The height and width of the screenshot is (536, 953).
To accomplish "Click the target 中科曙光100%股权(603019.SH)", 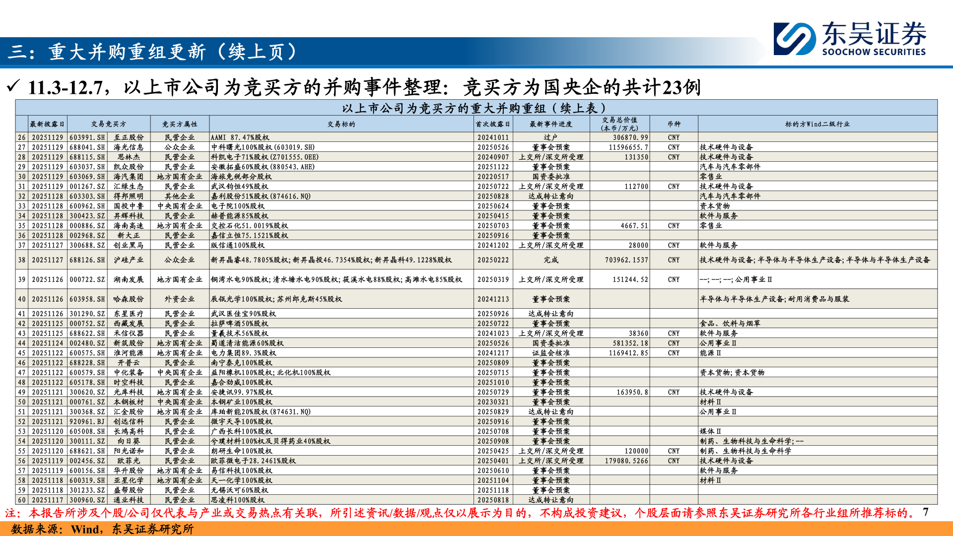I will click(263, 147).
